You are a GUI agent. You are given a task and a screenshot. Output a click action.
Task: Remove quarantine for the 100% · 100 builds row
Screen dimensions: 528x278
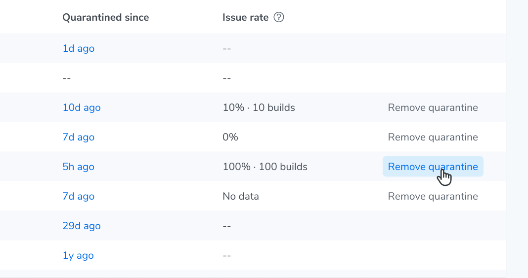(433, 167)
